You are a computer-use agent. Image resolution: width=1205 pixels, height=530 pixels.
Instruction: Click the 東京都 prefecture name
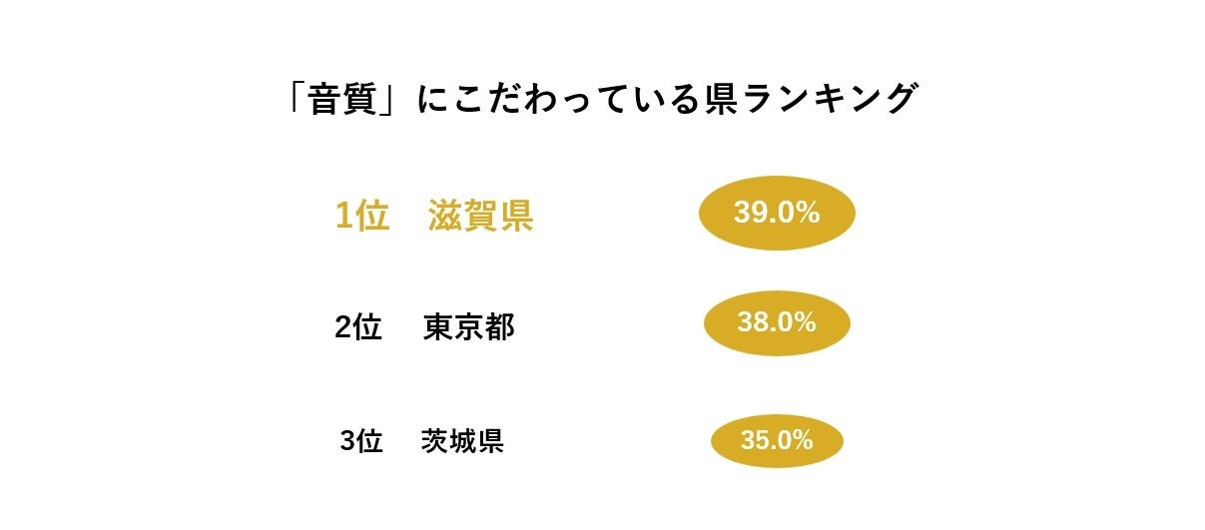tap(469, 327)
